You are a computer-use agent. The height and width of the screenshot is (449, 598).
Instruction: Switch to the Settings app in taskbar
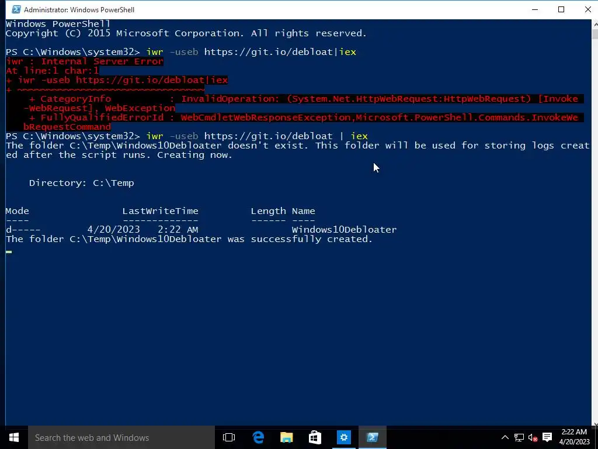[343, 437]
